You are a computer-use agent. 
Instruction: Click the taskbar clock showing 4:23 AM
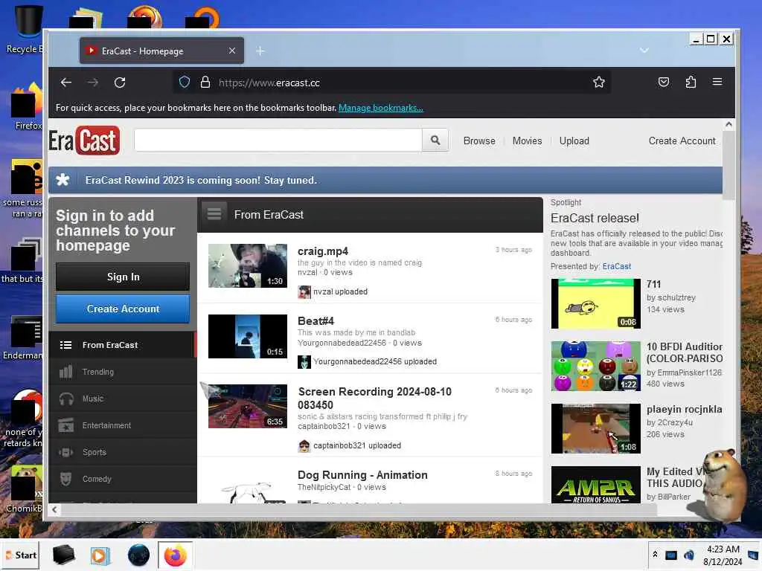(723, 555)
